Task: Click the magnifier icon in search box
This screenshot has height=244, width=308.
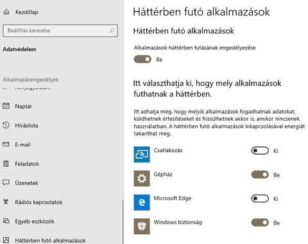Action: pyautogui.click(x=112, y=31)
